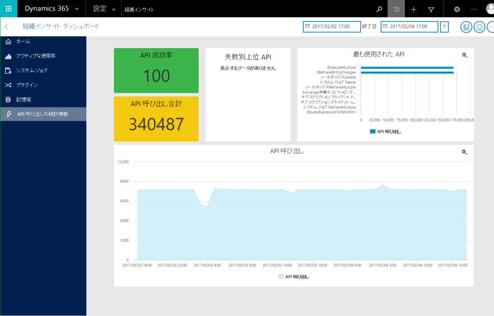Click chart options icon on API 呼び出し chart
Image resolution: width=494 pixels, height=316 pixels.
pos(465,152)
